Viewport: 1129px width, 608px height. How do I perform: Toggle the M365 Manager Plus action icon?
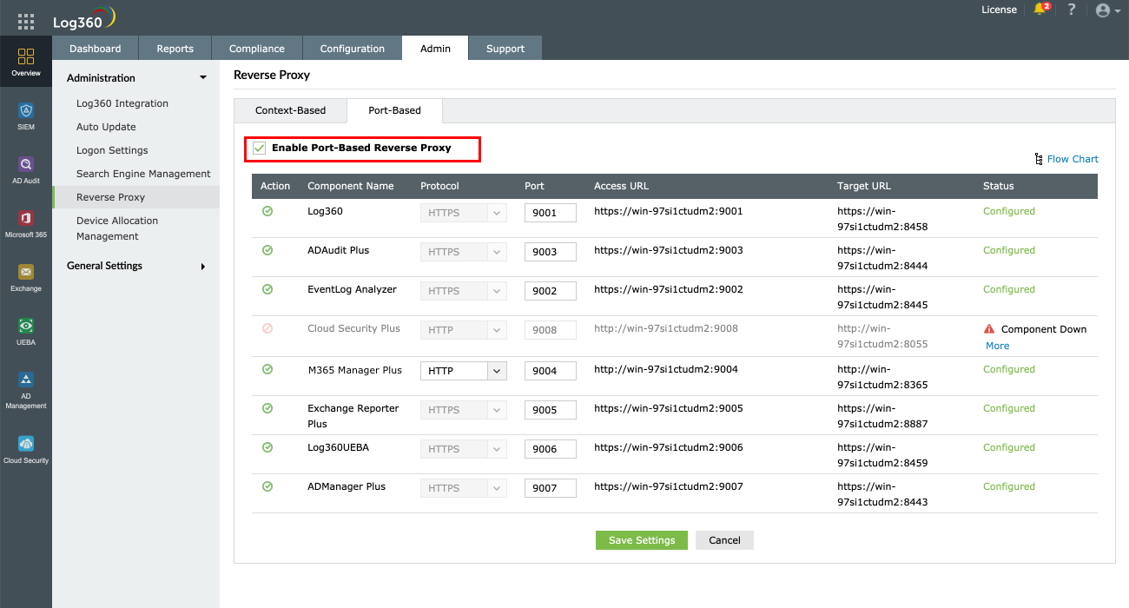click(267, 369)
